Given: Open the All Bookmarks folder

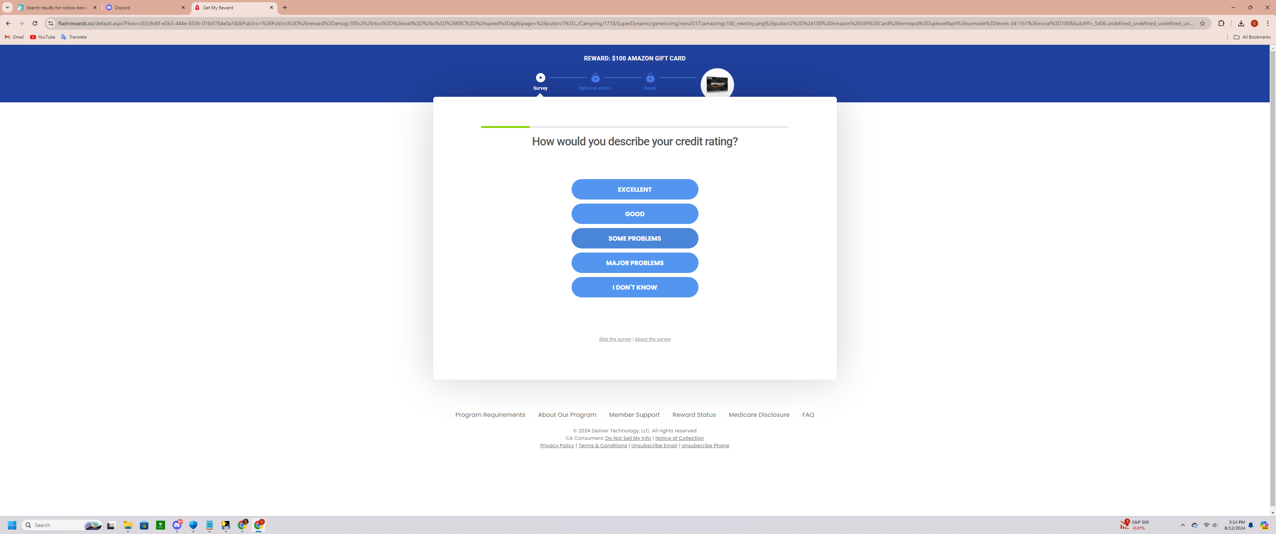Looking at the screenshot, I should 1252,37.
